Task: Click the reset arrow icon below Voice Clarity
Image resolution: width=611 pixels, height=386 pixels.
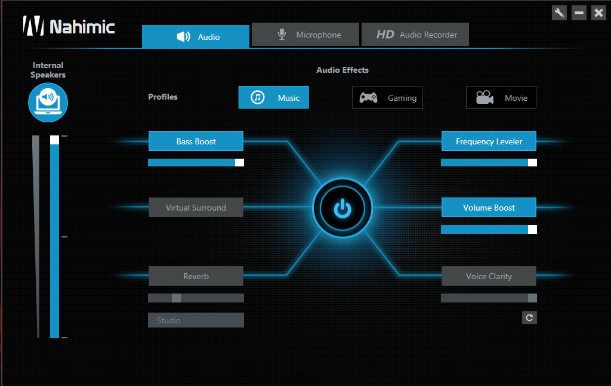Action: click(x=529, y=317)
